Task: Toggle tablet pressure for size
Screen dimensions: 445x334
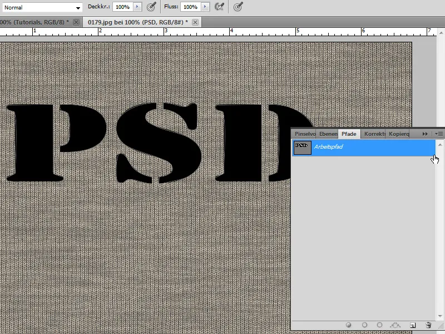Action: [238, 7]
